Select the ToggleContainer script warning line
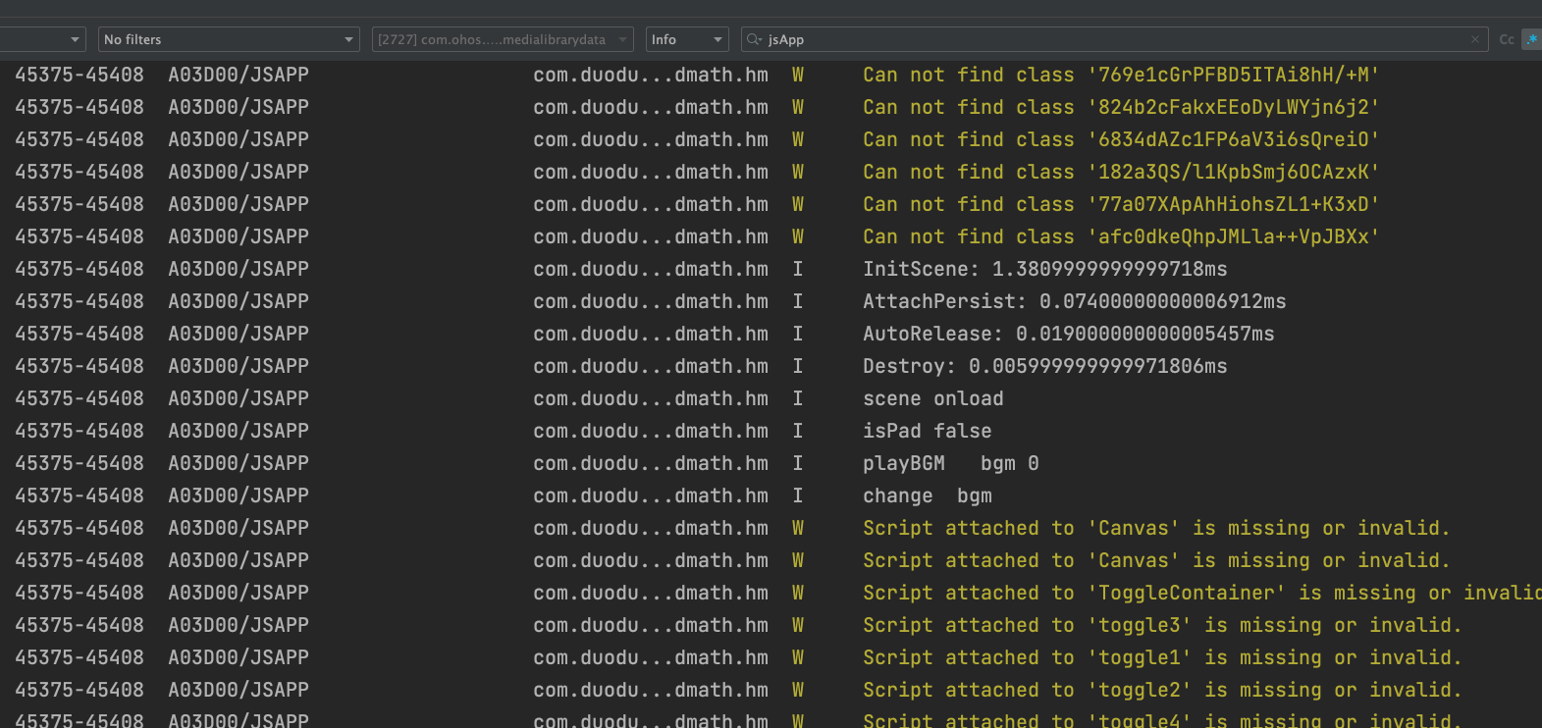The height and width of the screenshot is (728, 1542). coord(1197,593)
